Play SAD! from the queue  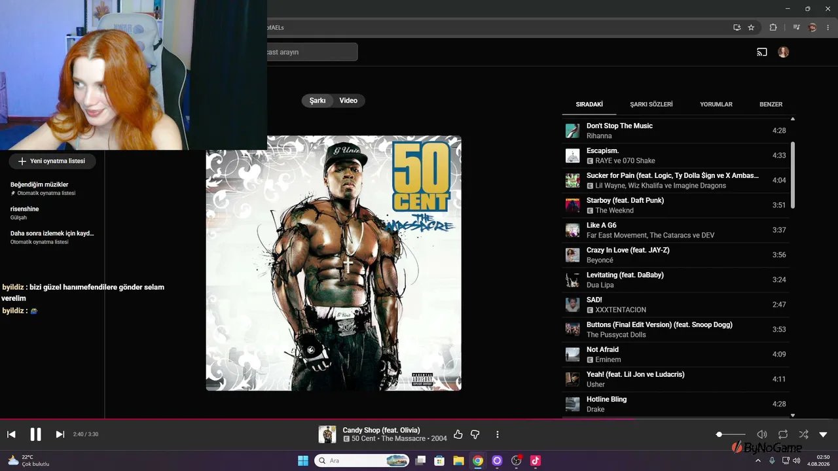676,305
